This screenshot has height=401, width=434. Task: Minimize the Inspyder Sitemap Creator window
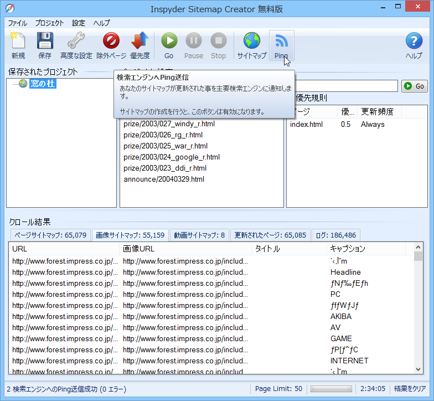click(383, 7)
